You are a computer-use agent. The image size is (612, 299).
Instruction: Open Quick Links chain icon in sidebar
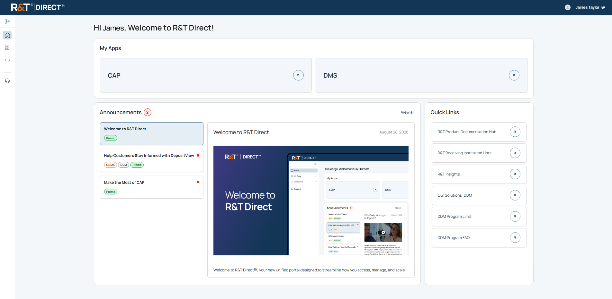pyautogui.click(x=7, y=60)
